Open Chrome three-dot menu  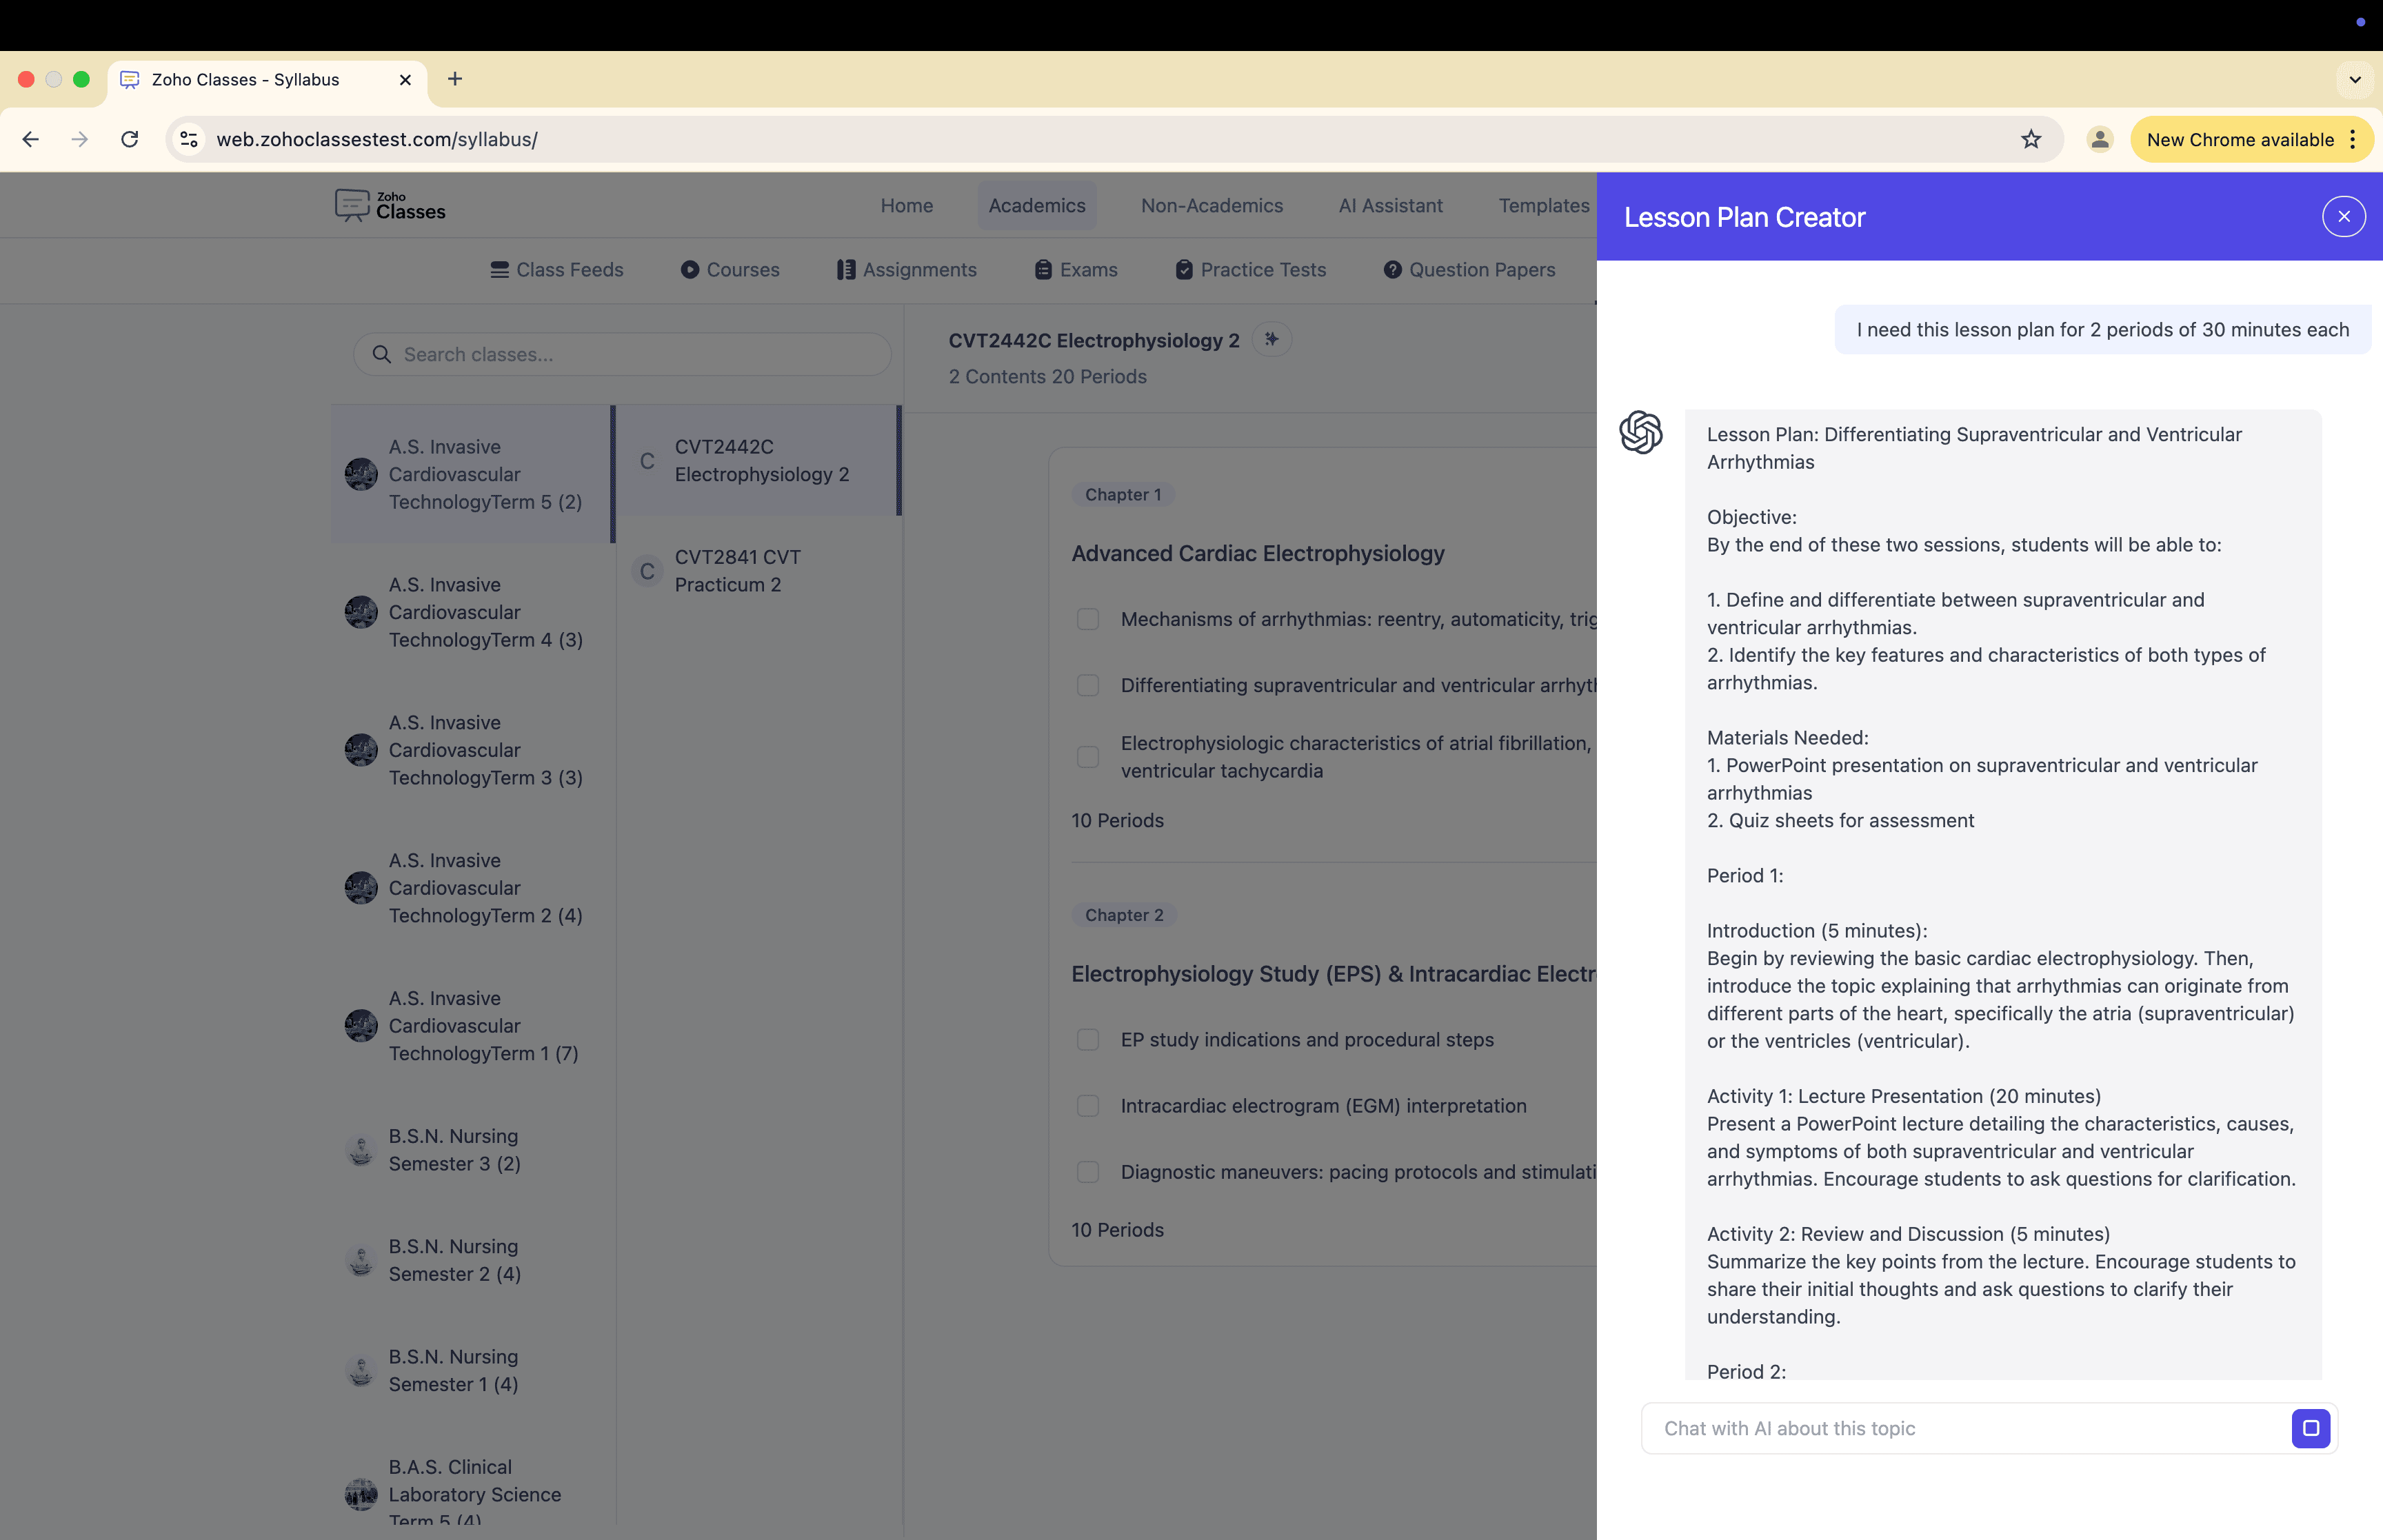coord(2353,139)
